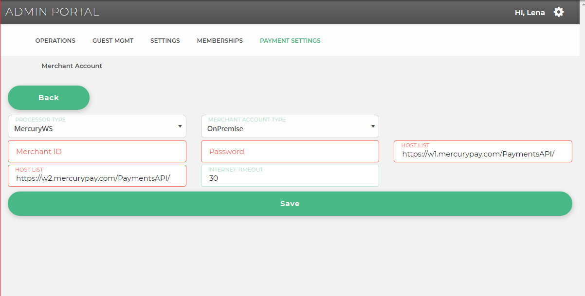Select Payment Settings menu

click(290, 41)
